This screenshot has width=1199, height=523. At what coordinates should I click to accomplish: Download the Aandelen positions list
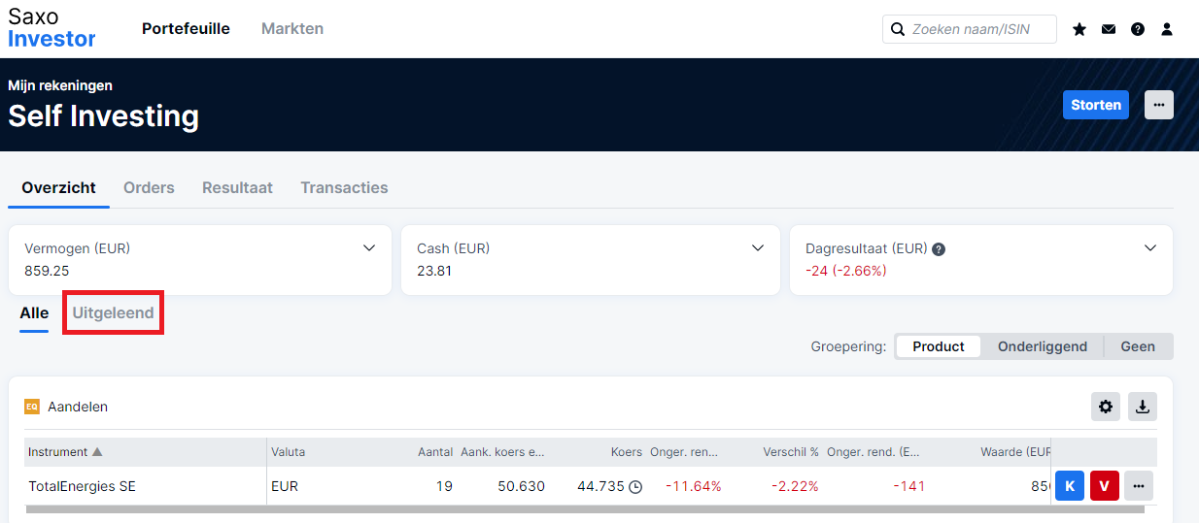point(1143,407)
